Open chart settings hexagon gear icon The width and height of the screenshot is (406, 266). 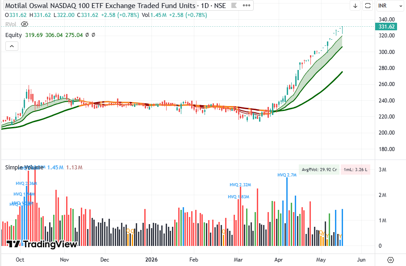pyautogui.click(x=390, y=260)
